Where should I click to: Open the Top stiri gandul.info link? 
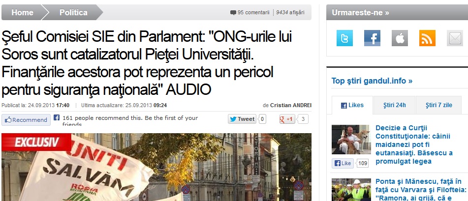click(372, 81)
